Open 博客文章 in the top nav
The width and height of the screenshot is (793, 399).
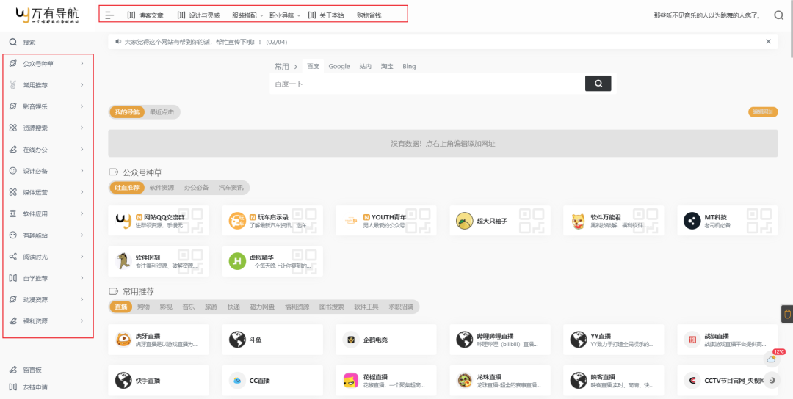(145, 15)
